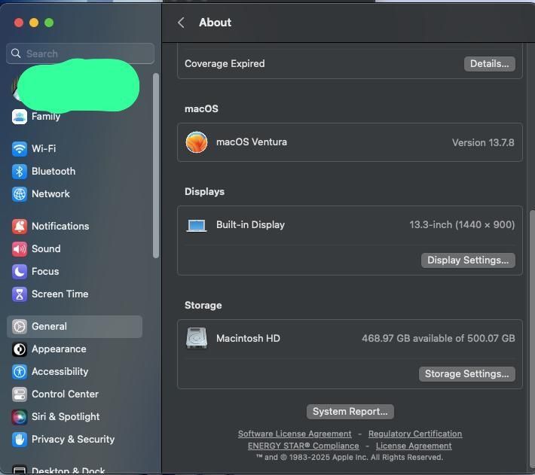Open coverage Details button

pos(489,64)
